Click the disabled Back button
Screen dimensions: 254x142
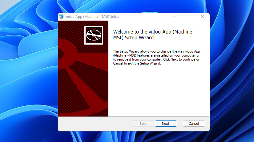click(143, 124)
